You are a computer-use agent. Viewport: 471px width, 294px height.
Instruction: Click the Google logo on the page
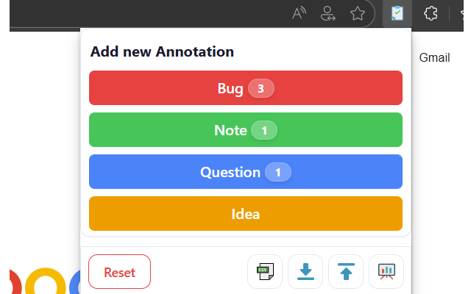pyautogui.click(x=44, y=283)
